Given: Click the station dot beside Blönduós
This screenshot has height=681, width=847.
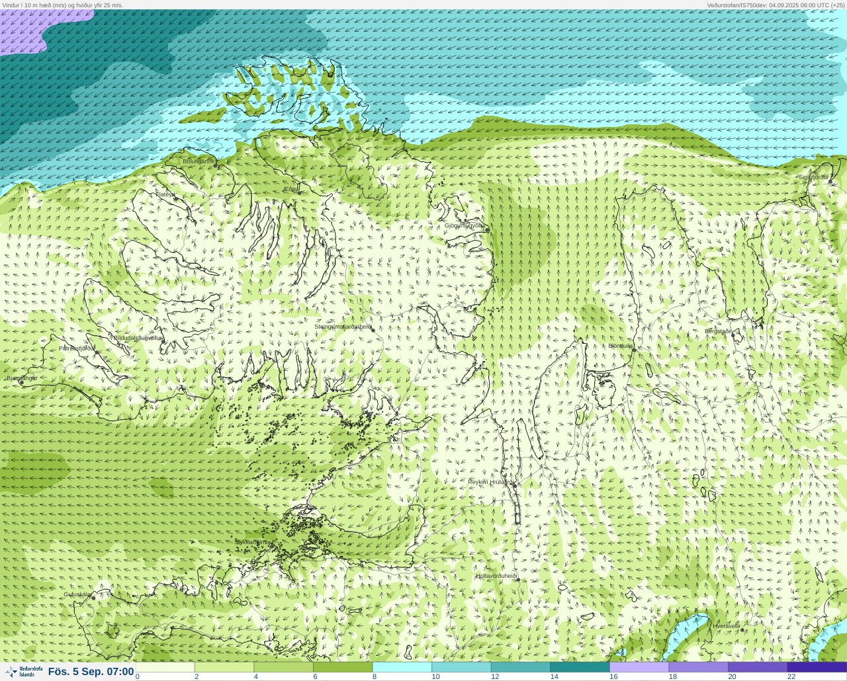Looking at the screenshot, I should (633, 350).
